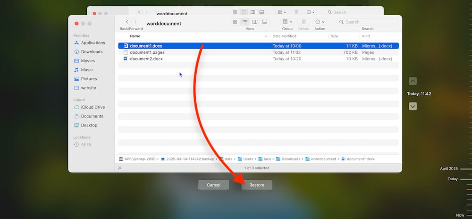The image size is (472, 219).
Task: Click the document2.docx Word file icon
Action: pos(126,59)
